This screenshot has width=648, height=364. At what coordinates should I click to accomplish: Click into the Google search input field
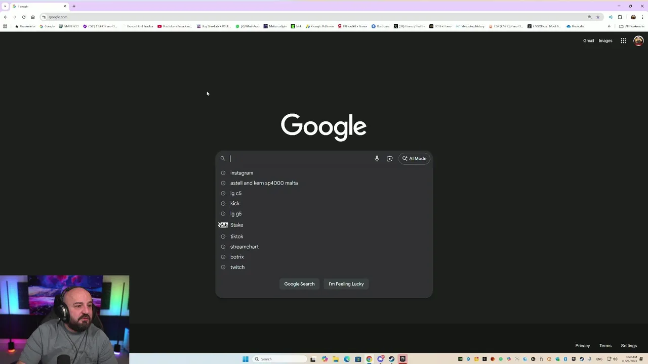coord(300,158)
